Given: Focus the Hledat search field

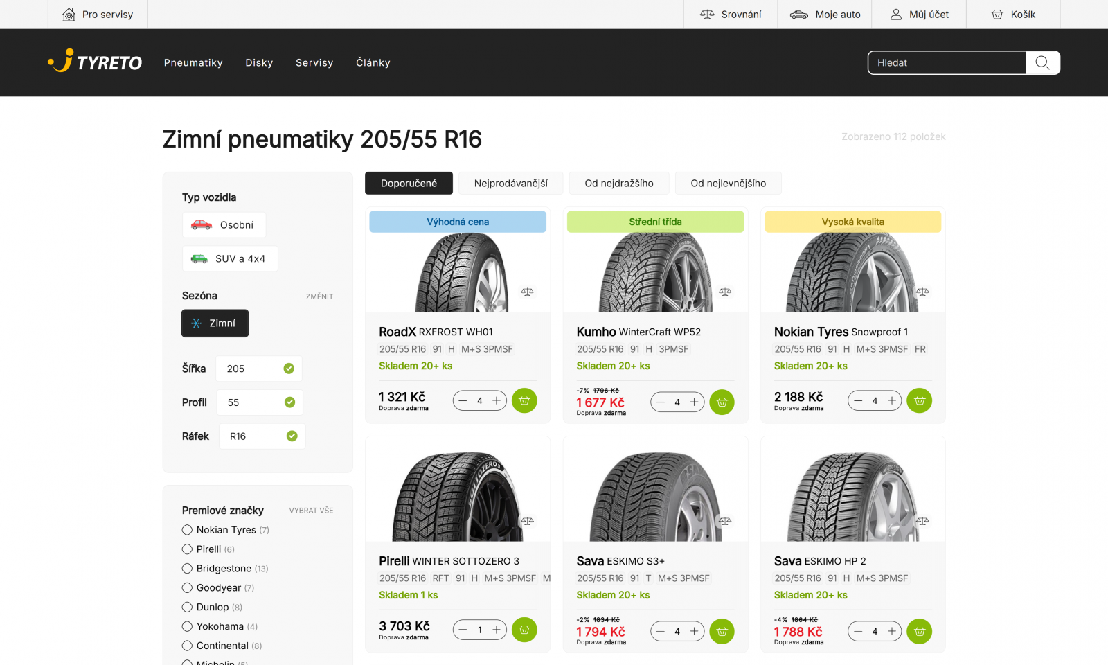Looking at the screenshot, I should pos(947,62).
